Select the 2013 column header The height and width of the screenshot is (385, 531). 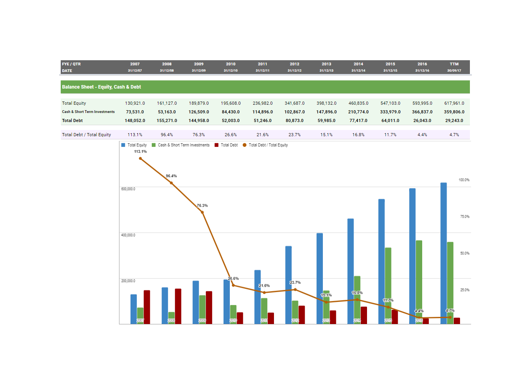pos(326,64)
